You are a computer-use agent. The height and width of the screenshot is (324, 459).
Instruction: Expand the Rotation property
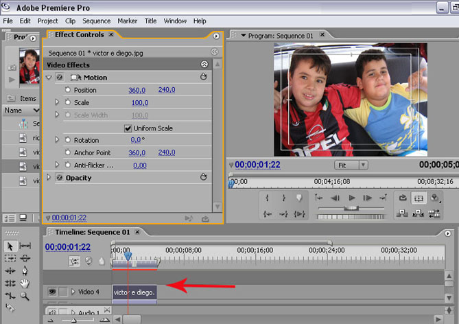click(x=57, y=140)
